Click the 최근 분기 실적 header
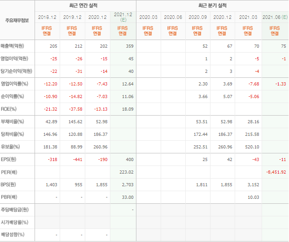289x242 pixels. click(212, 5)
